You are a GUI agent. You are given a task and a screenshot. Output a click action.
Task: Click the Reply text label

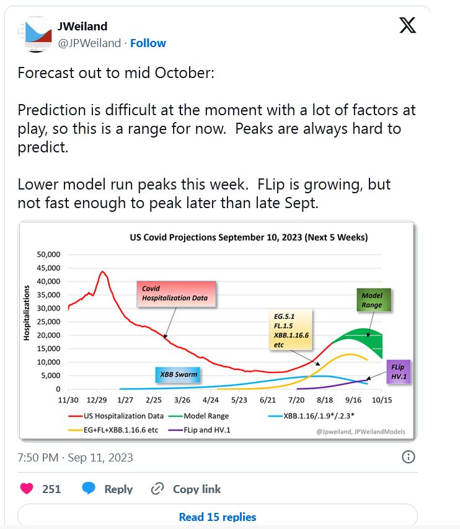tap(118, 489)
